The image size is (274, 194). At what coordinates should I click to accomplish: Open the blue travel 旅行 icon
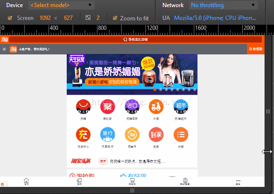coord(107,134)
